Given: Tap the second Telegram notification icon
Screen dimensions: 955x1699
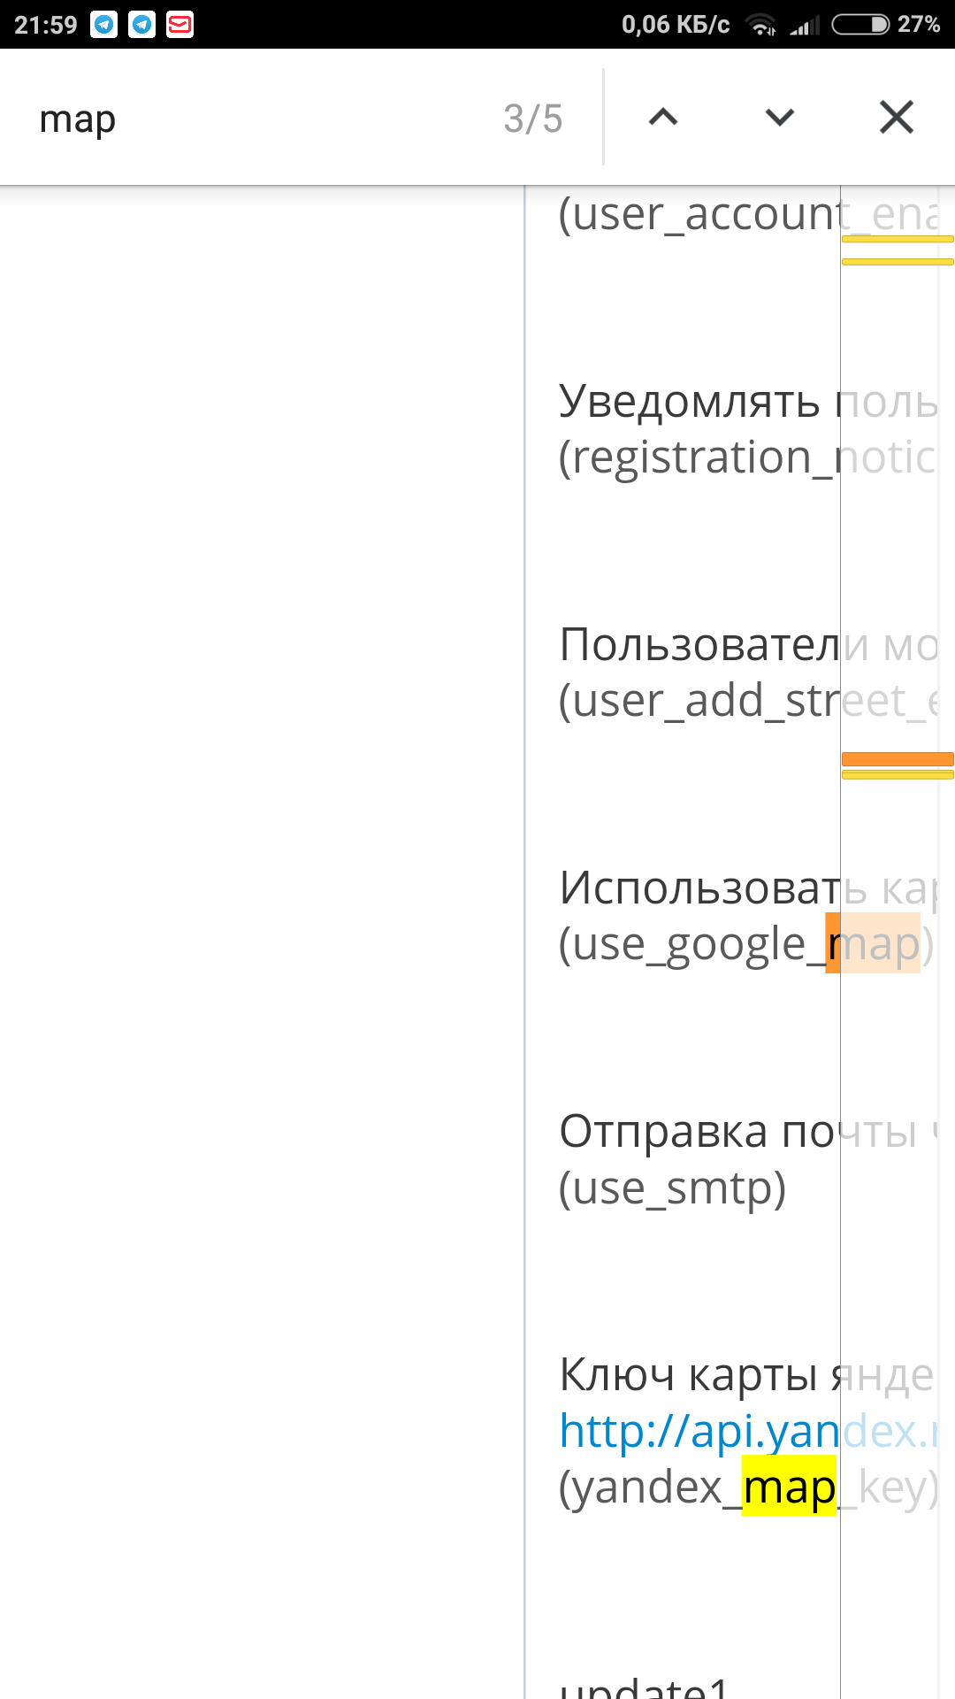Looking at the screenshot, I should [141, 24].
